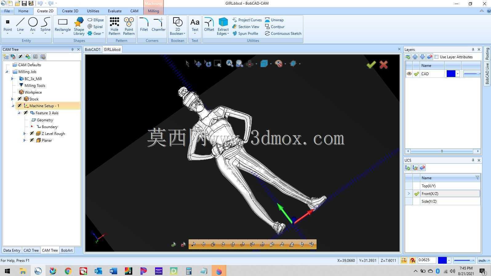Choose the Rectangle shape tool
The image size is (491, 276).
tap(63, 25)
